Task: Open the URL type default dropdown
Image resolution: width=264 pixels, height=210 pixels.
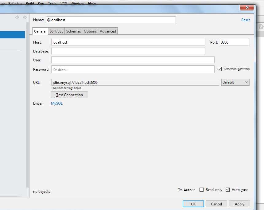Action: pyautogui.click(x=235, y=82)
